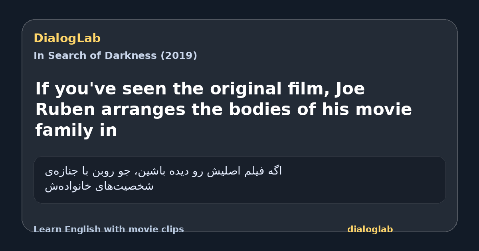
Task: Open the In Search of Darkness (2019) title
Action: click(115, 56)
